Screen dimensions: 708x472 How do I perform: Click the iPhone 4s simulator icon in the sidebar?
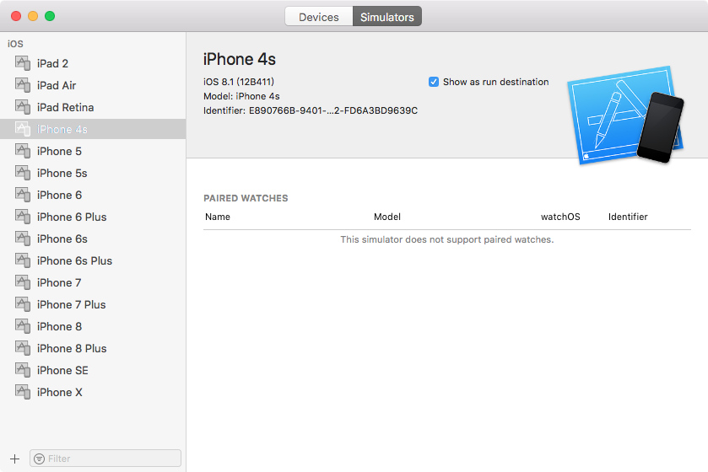click(x=23, y=129)
